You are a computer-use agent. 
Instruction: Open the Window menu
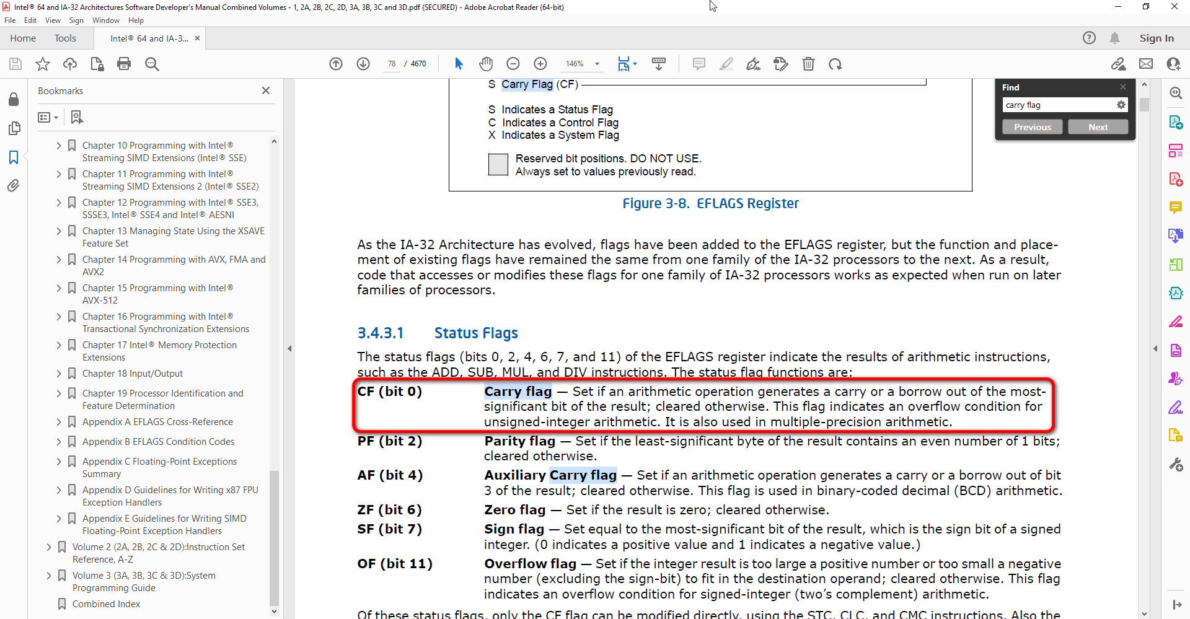click(106, 20)
